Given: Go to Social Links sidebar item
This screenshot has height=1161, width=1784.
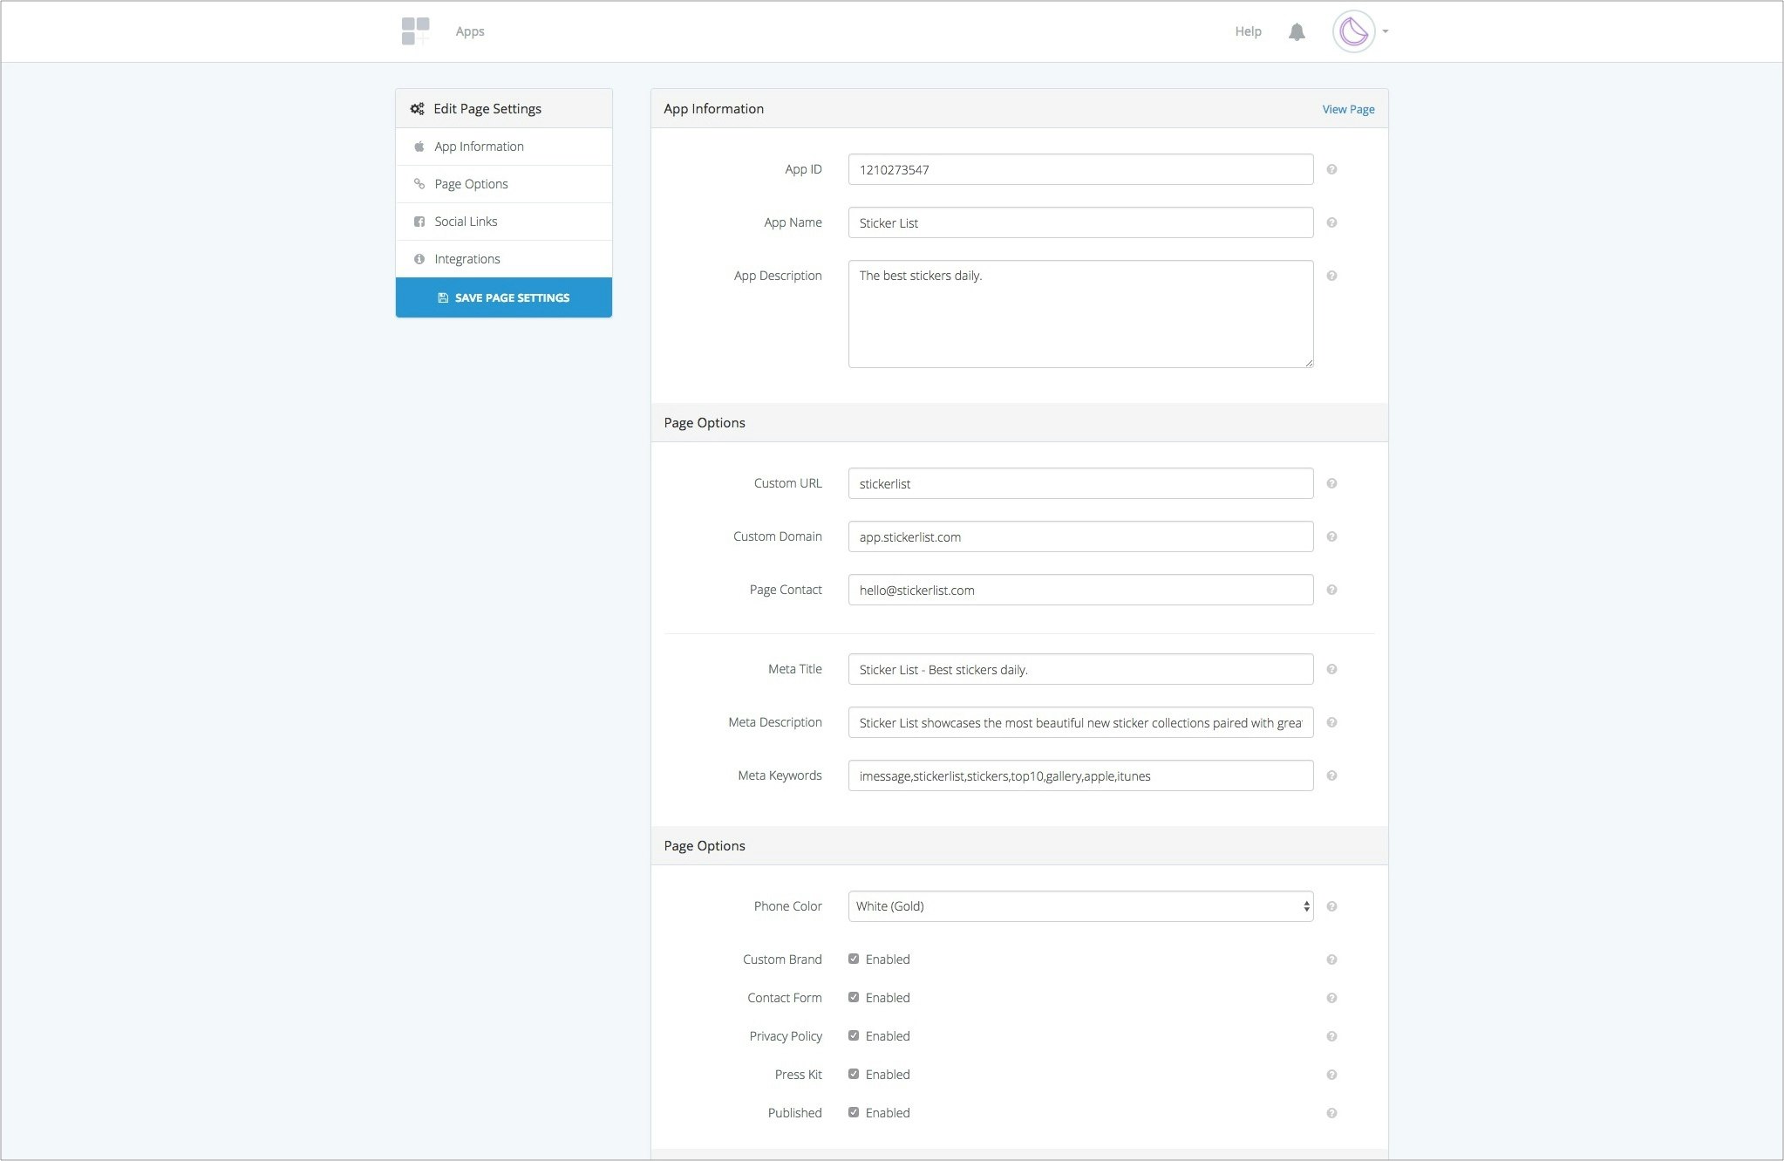Looking at the screenshot, I should pyautogui.click(x=466, y=222).
